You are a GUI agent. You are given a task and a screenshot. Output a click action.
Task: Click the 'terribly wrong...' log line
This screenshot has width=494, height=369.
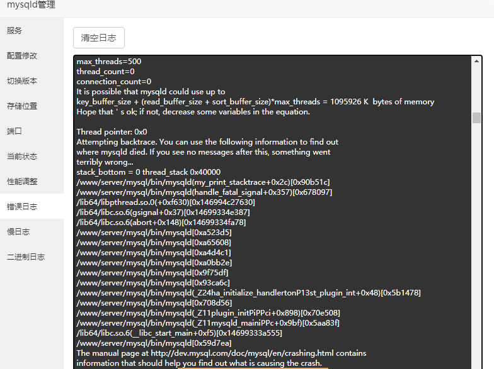[x=105, y=162]
